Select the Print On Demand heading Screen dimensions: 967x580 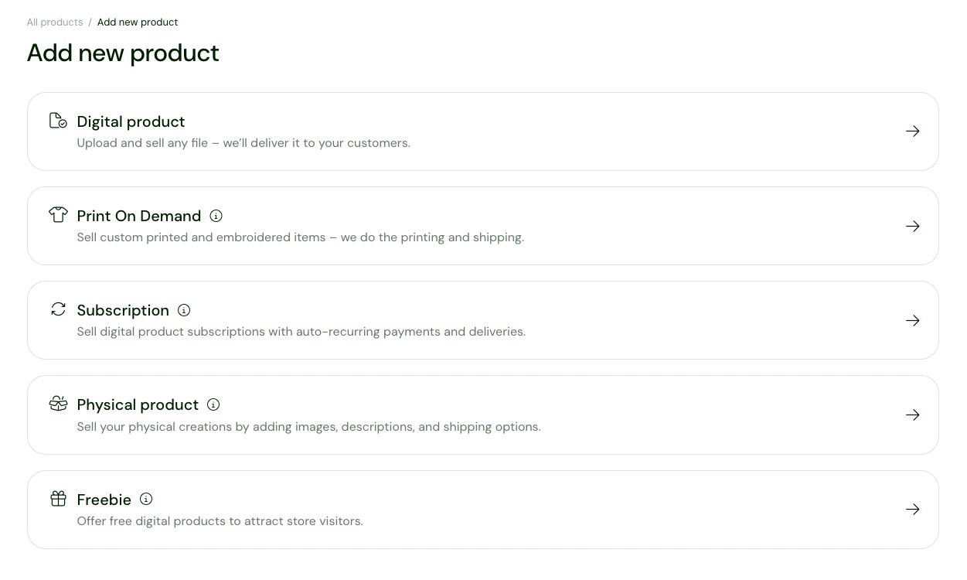point(139,216)
